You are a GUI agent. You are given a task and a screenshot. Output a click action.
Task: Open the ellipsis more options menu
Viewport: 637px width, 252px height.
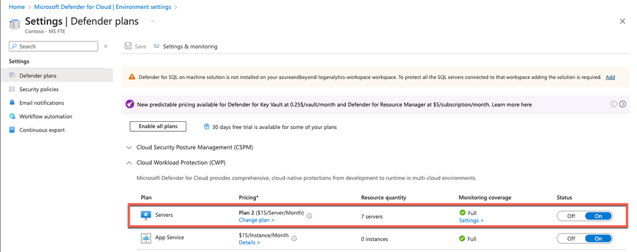click(153, 21)
